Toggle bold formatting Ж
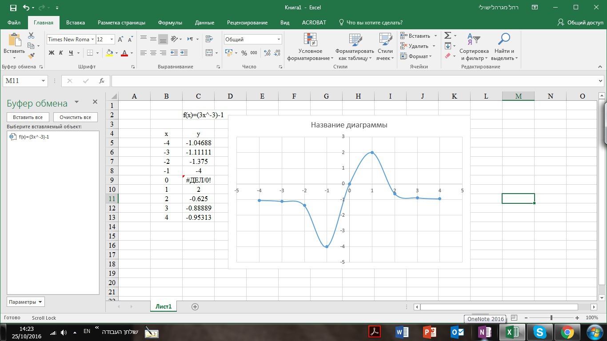Viewport: 607px width, 341px height. click(52, 53)
